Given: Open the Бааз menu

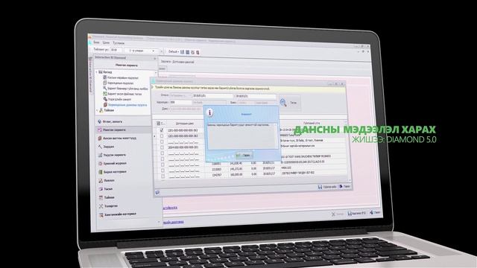Looking at the screenshot, I should pyautogui.click(x=96, y=42).
